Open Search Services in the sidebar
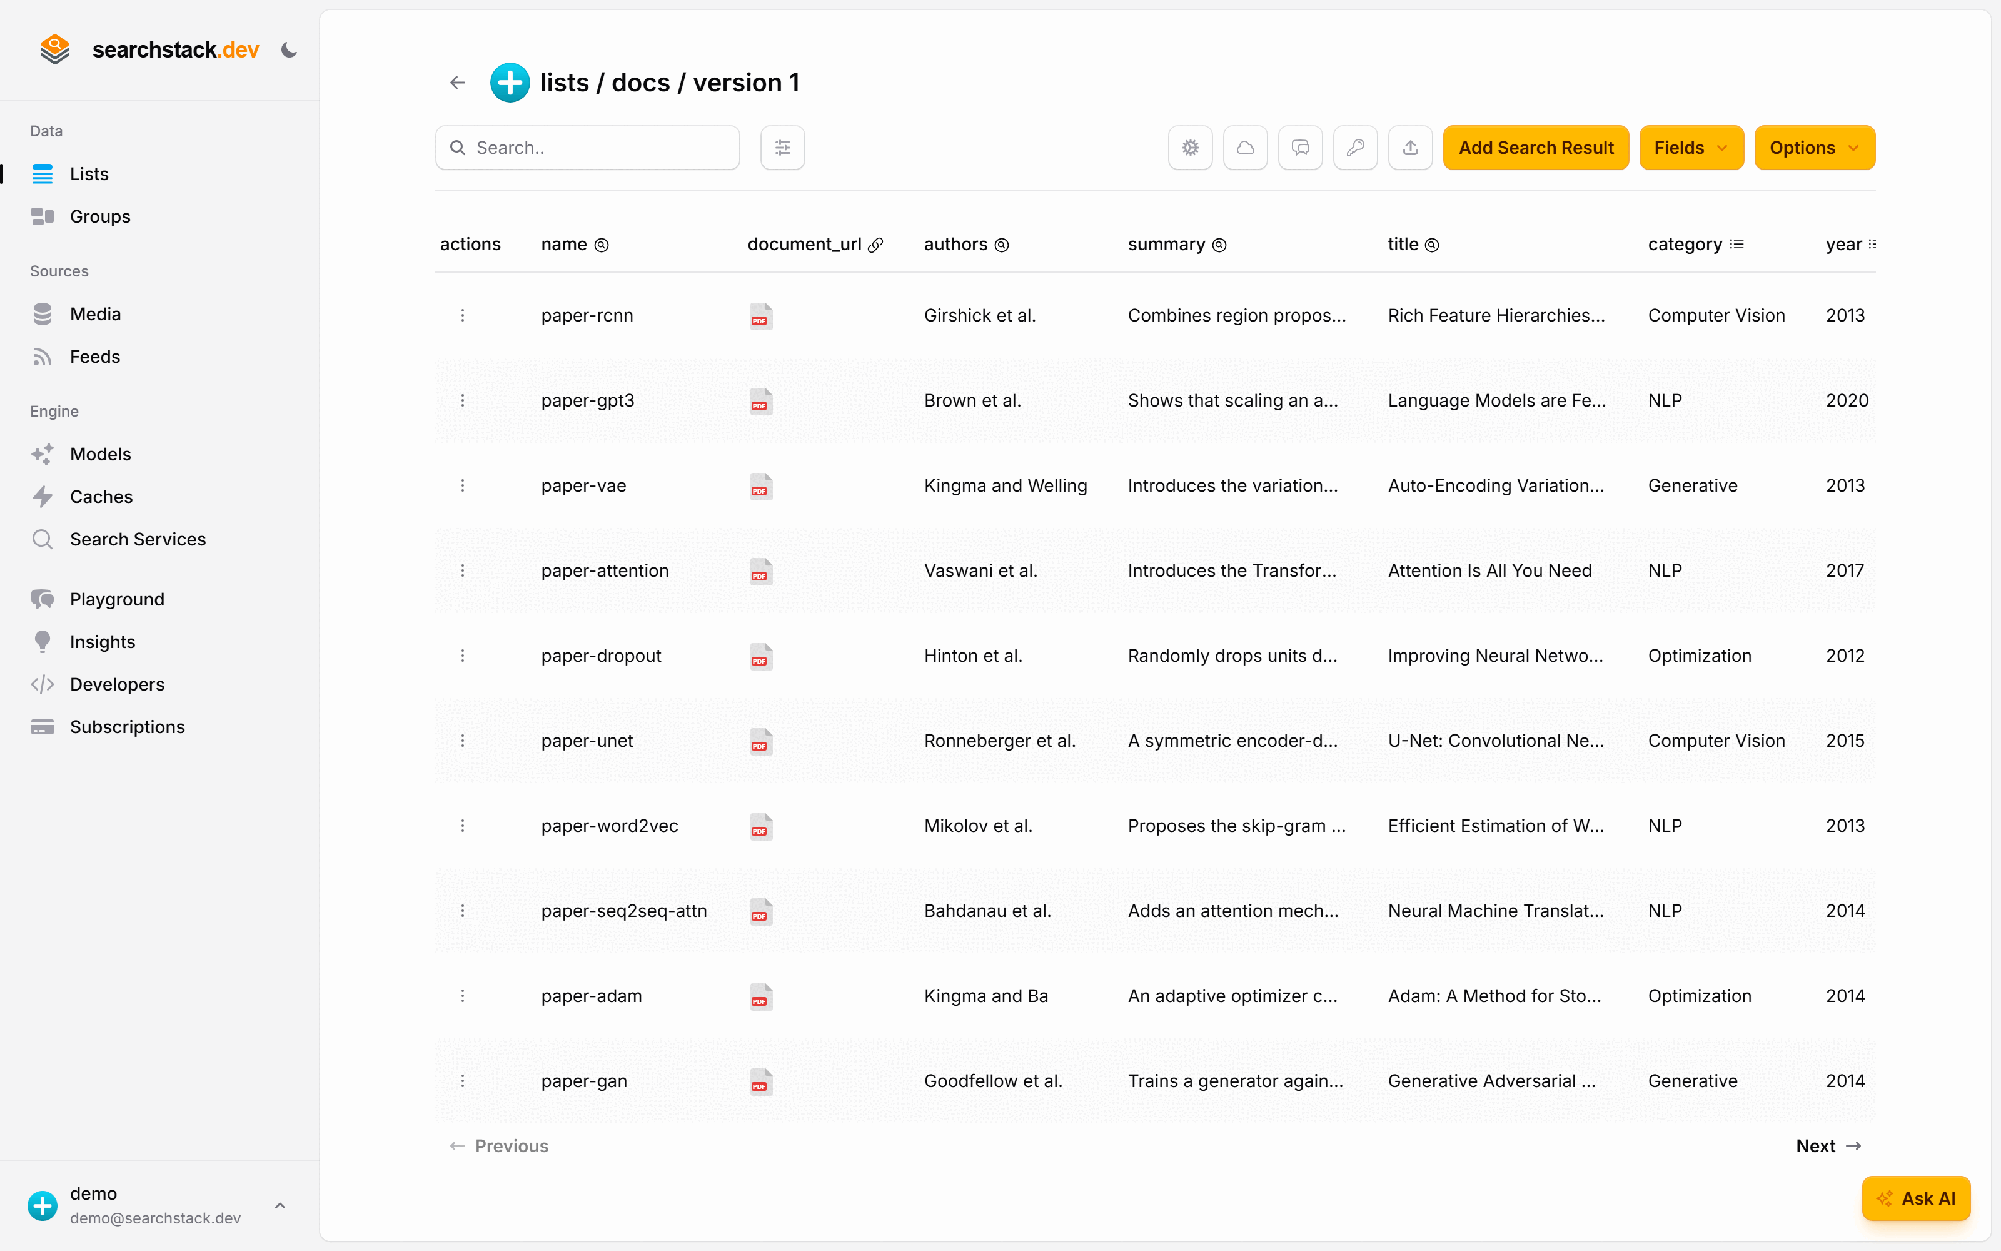 click(138, 539)
